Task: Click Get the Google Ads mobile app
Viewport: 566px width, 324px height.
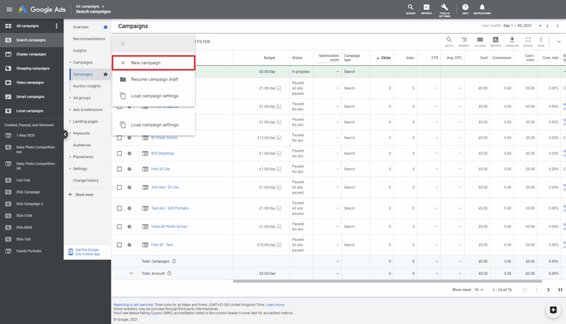Action: [x=87, y=252]
